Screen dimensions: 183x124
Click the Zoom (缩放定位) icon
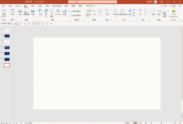(89, 11)
